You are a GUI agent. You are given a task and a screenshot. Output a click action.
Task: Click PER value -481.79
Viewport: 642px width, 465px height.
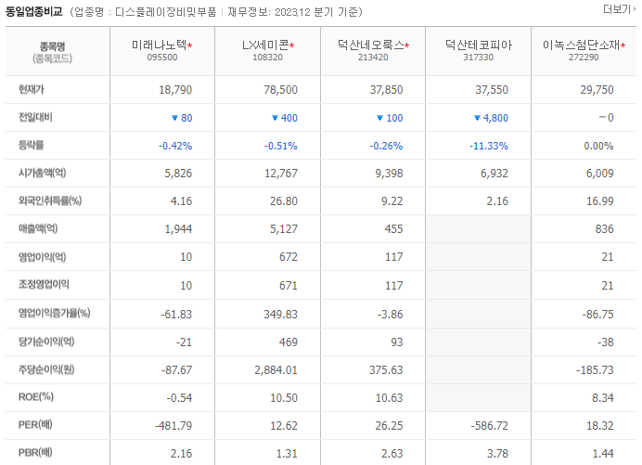click(173, 426)
